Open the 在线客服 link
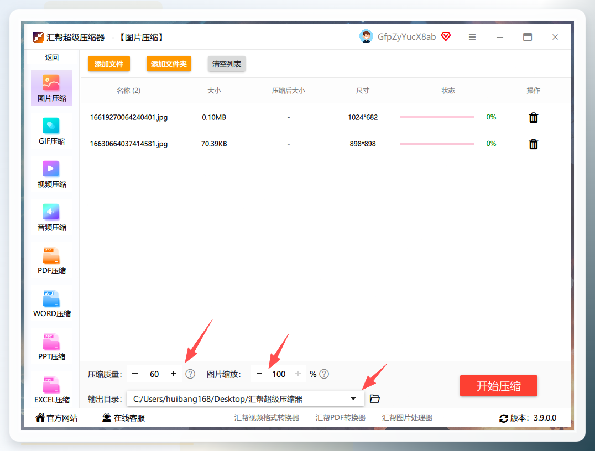This screenshot has width=595, height=451. tap(124, 418)
